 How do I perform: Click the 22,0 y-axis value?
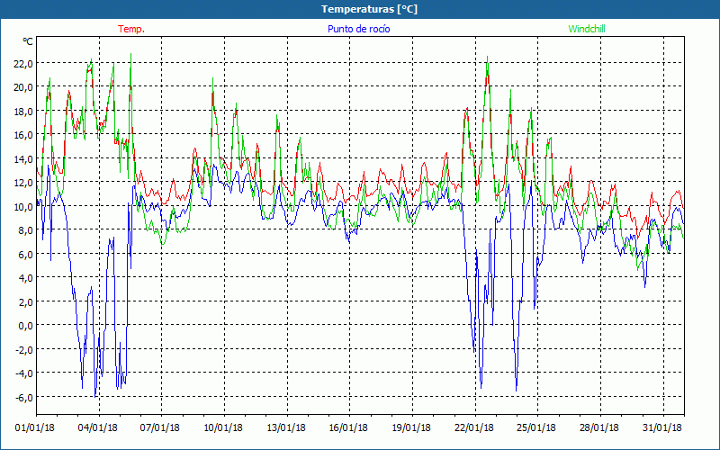[x=23, y=63]
